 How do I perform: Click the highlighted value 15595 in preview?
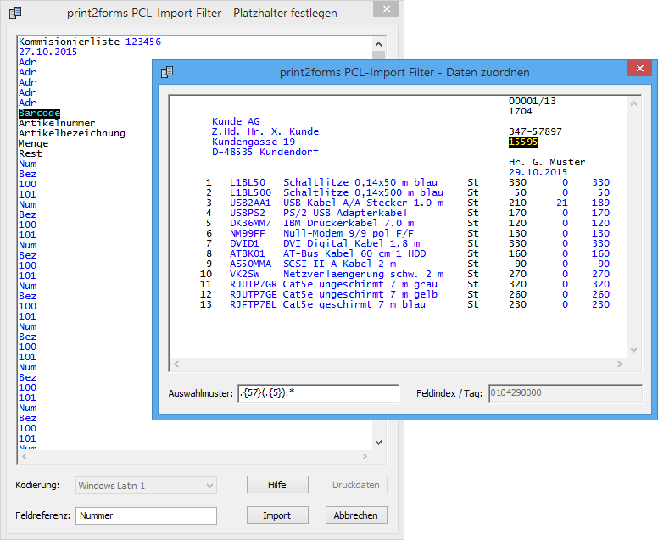coord(523,142)
